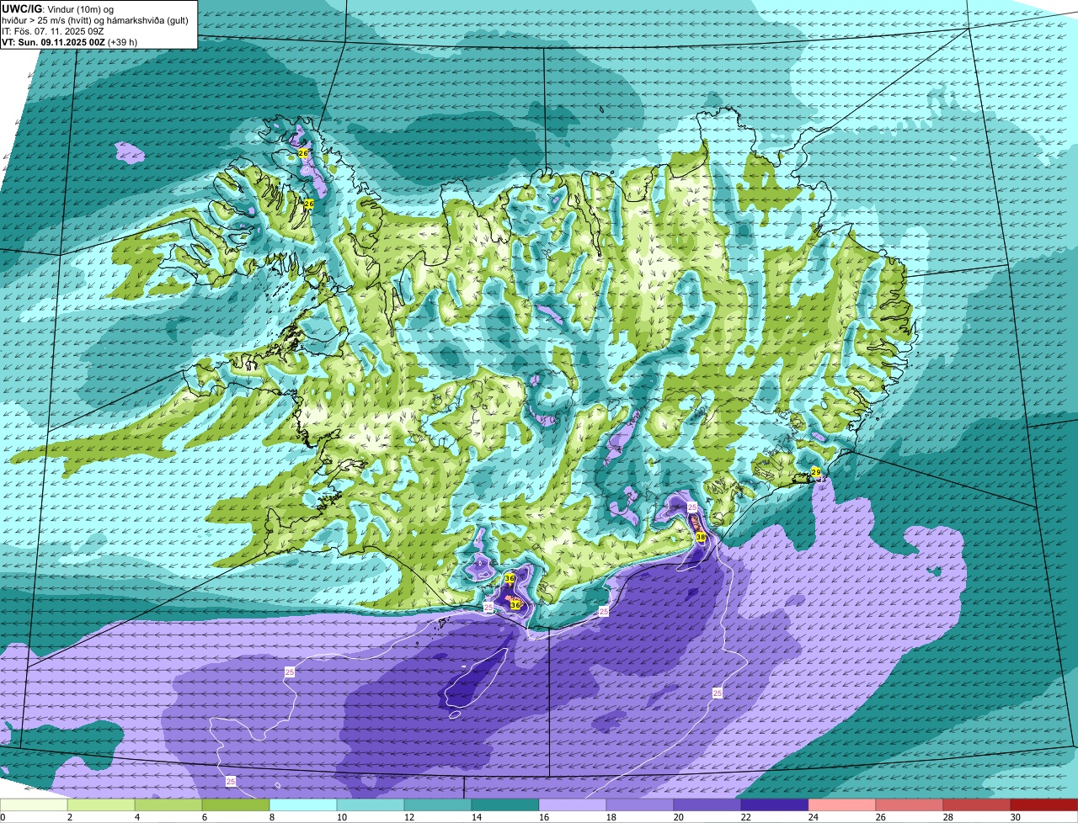Click the "UWC/IG: Vindur (10m) og" title line
The height and width of the screenshot is (823, 1078).
(x=58, y=8)
